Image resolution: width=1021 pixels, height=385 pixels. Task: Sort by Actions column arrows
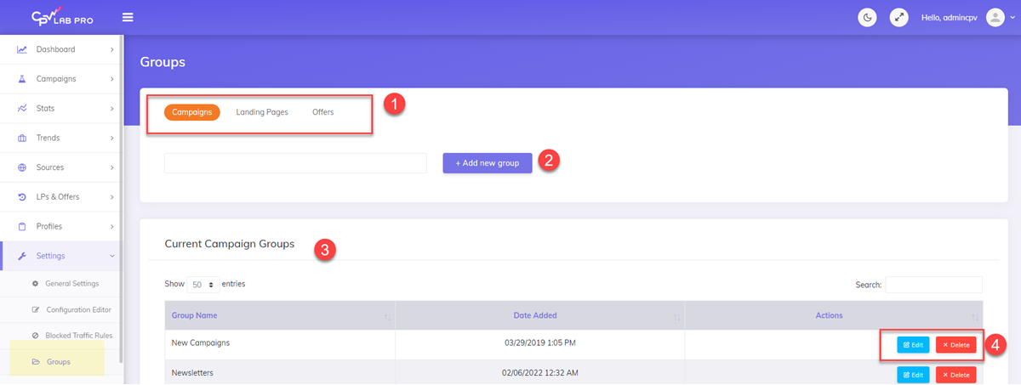coord(976,316)
